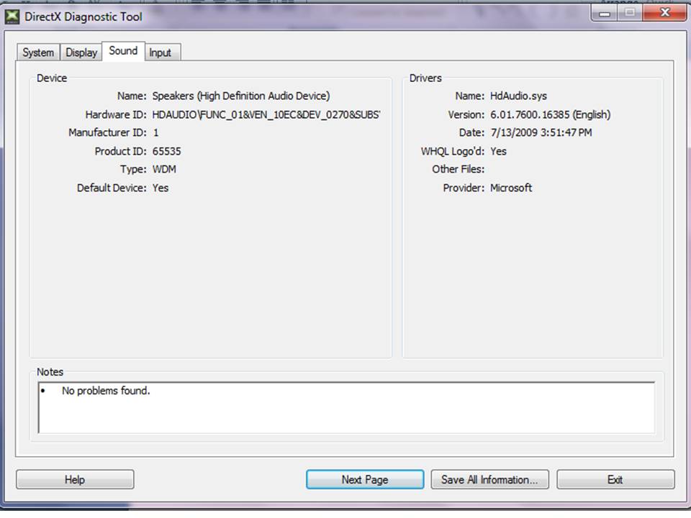Click inside the Notes text box

click(346, 407)
